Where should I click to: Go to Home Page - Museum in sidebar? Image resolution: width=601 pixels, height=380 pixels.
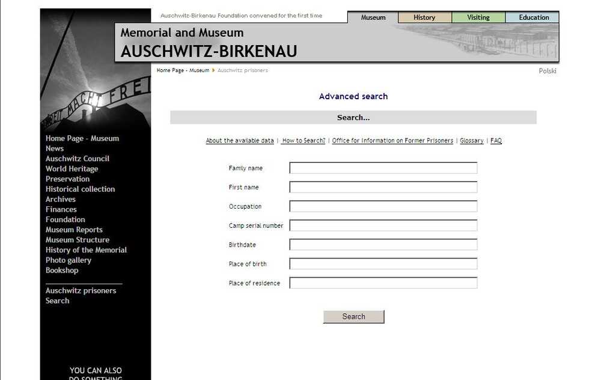pos(82,138)
